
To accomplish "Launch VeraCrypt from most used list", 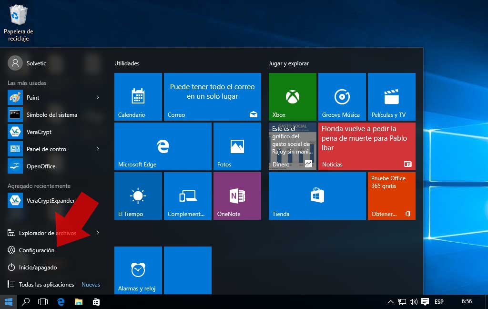I will pyautogui.click(x=38, y=132).
